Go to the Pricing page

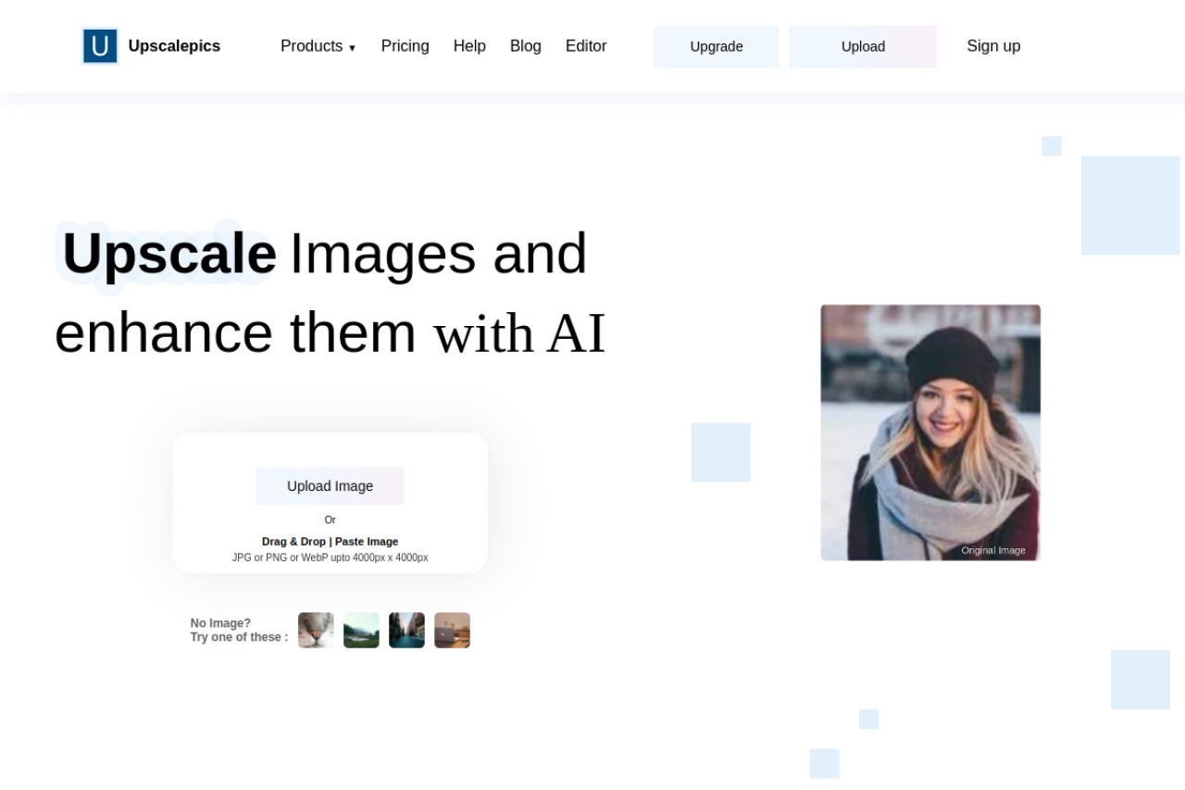[x=405, y=46]
